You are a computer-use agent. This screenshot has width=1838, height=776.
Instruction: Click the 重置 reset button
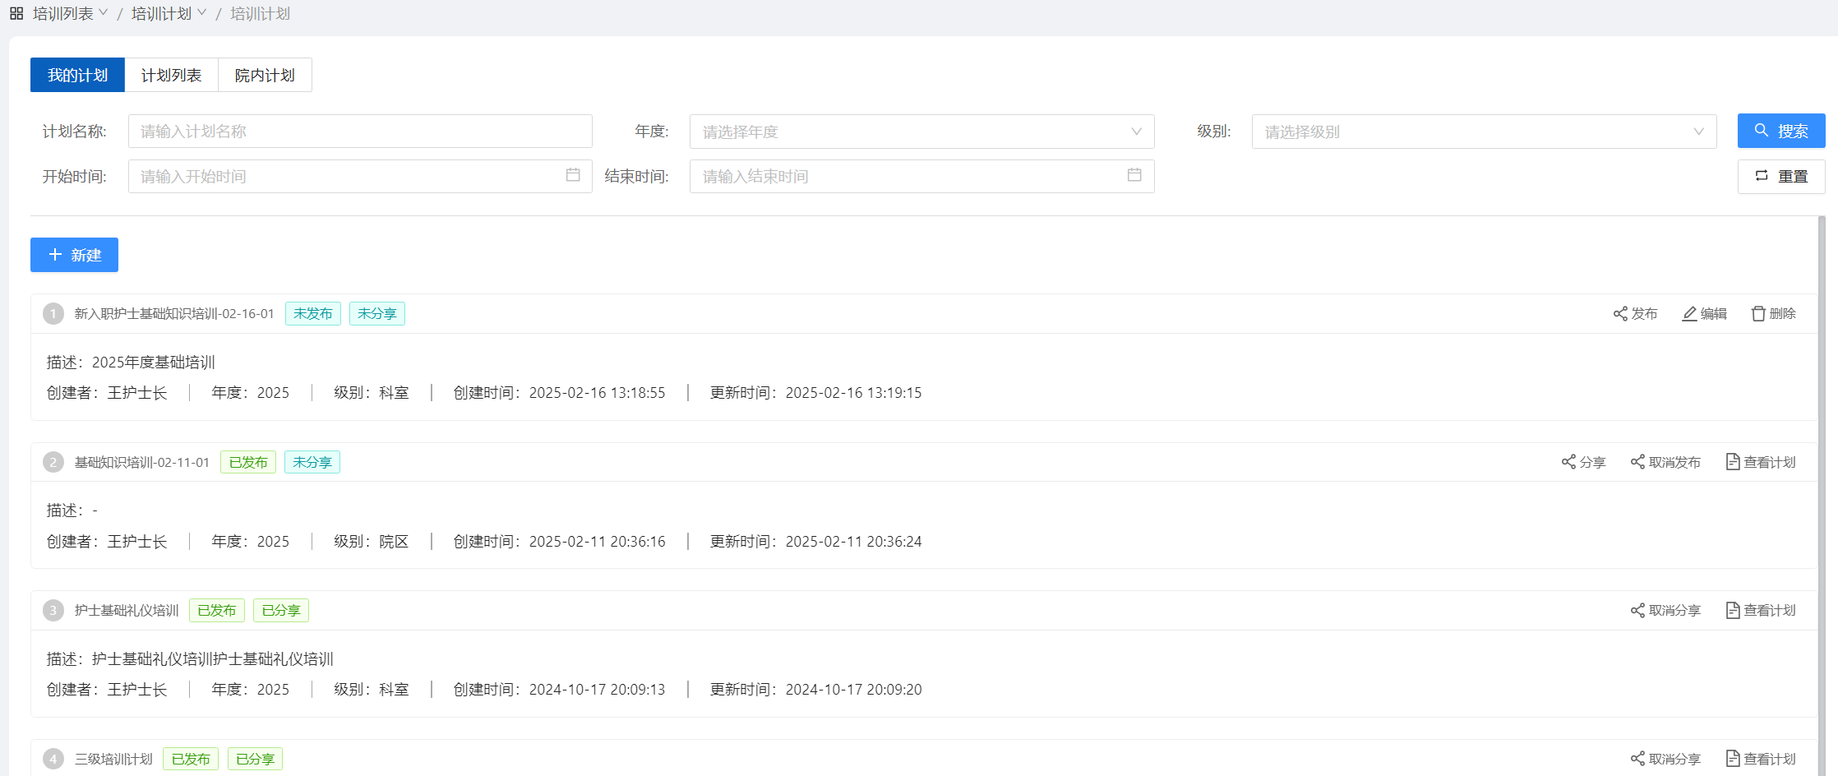pos(1780,176)
